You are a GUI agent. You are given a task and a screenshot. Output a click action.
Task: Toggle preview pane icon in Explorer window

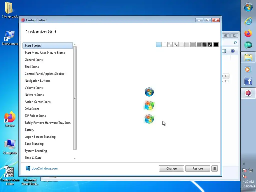coord(224,51)
